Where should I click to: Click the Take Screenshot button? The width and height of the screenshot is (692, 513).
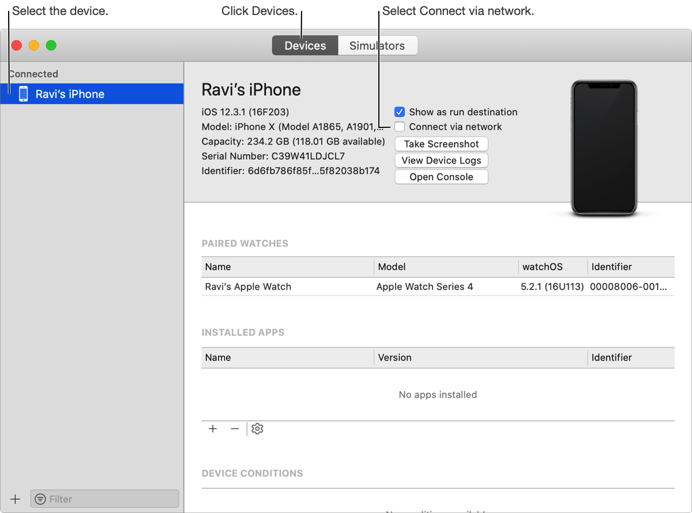pyautogui.click(x=441, y=144)
